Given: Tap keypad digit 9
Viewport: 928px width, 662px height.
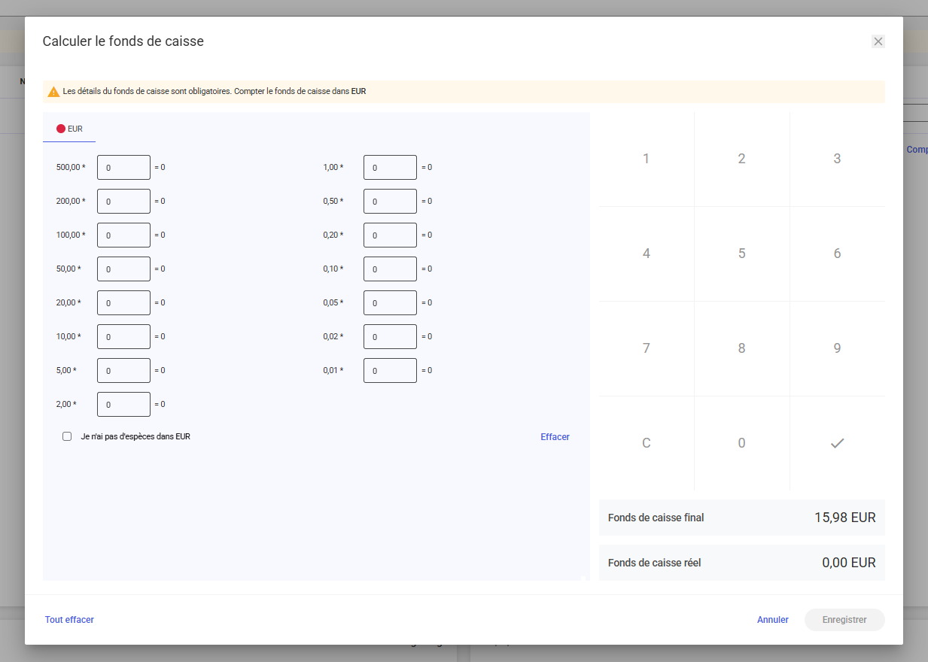Looking at the screenshot, I should [x=837, y=348].
